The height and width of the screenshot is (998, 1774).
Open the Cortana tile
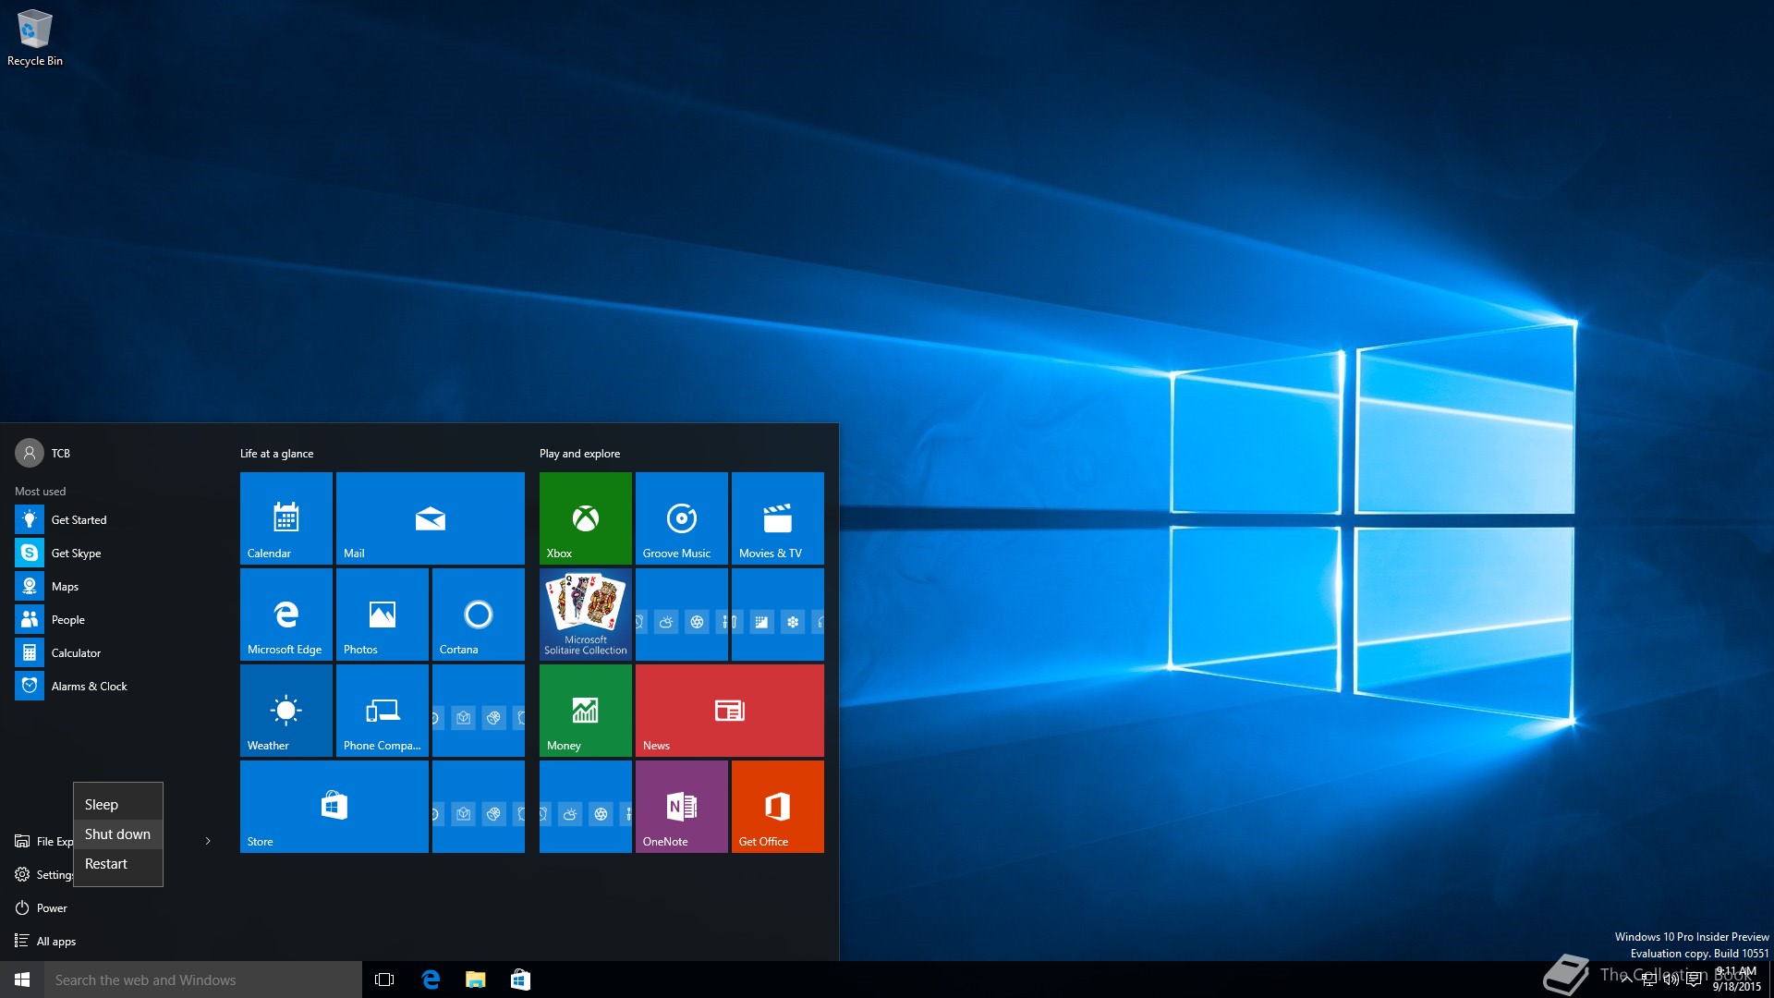click(x=478, y=614)
